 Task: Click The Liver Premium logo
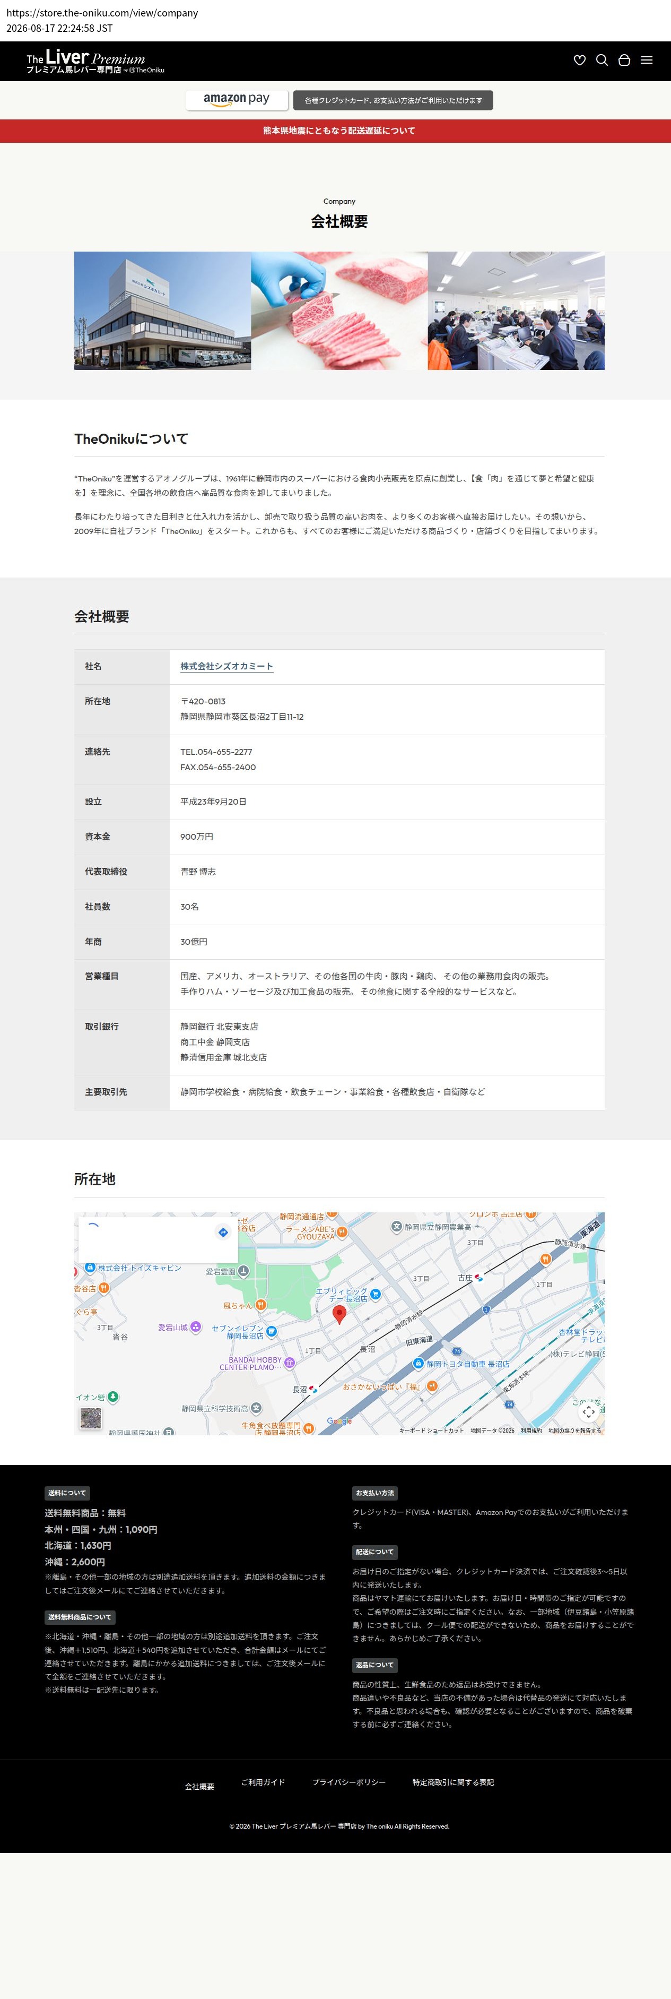tap(95, 61)
